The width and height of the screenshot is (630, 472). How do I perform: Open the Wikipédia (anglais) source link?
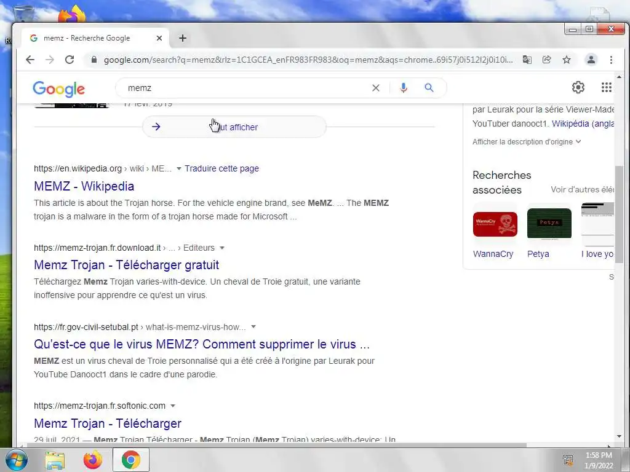tap(583, 124)
